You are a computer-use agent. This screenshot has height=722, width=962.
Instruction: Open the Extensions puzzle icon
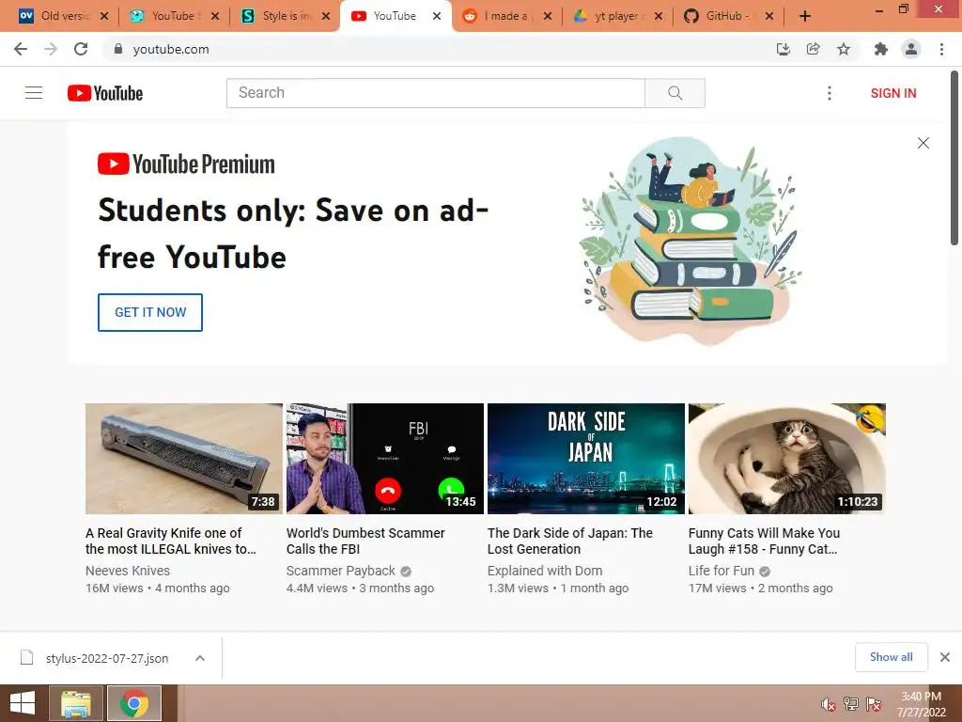881,49
